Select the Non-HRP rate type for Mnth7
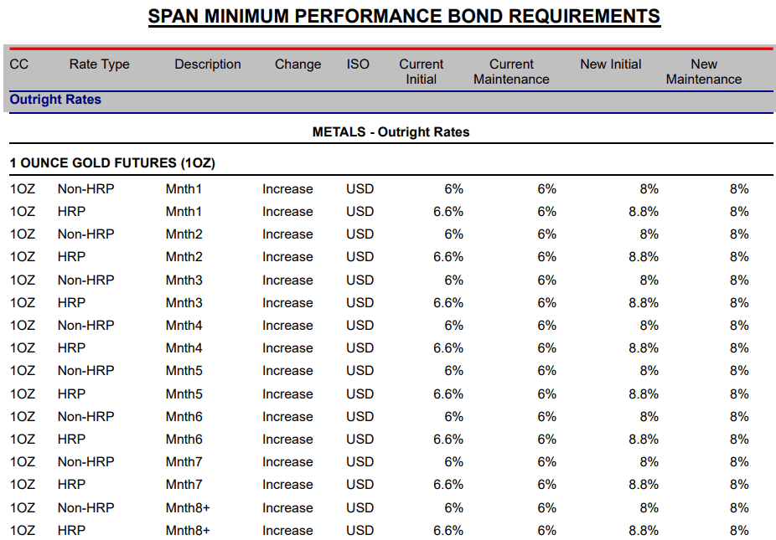This screenshot has width=776, height=540. [86, 462]
